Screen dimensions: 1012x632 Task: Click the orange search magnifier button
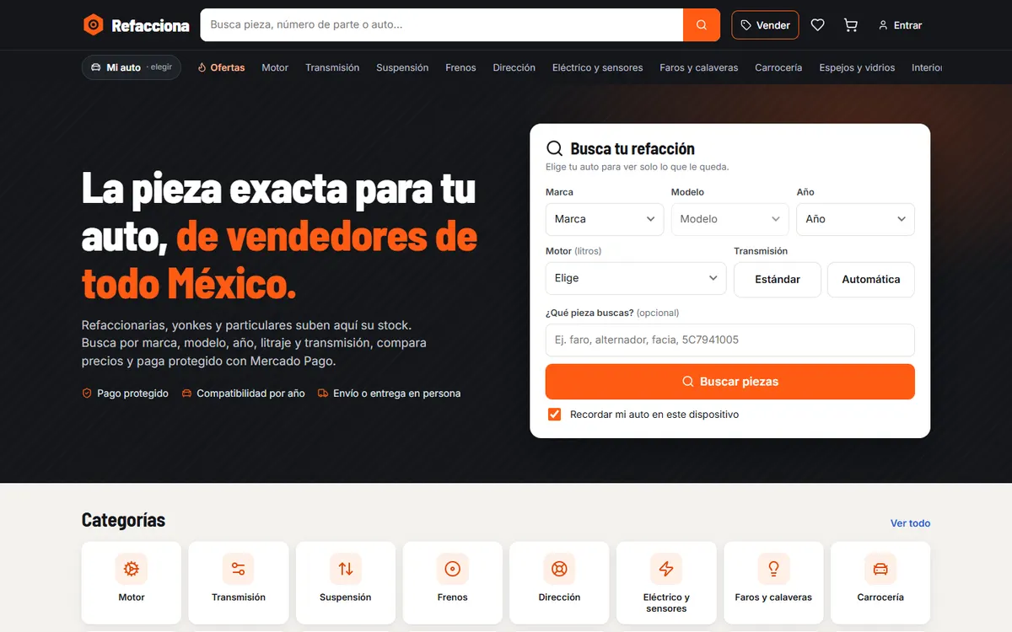coord(702,25)
